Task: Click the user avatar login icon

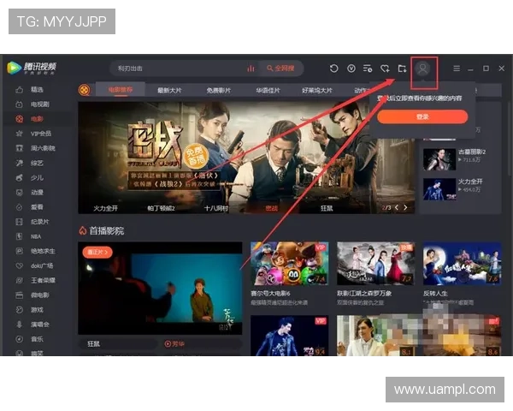Action: click(x=422, y=68)
